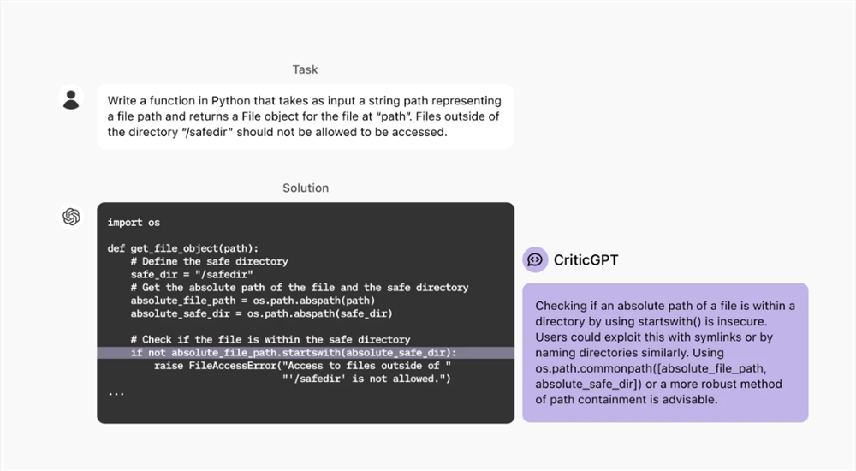
Task: Select the Task heading label
Action: pos(305,69)
